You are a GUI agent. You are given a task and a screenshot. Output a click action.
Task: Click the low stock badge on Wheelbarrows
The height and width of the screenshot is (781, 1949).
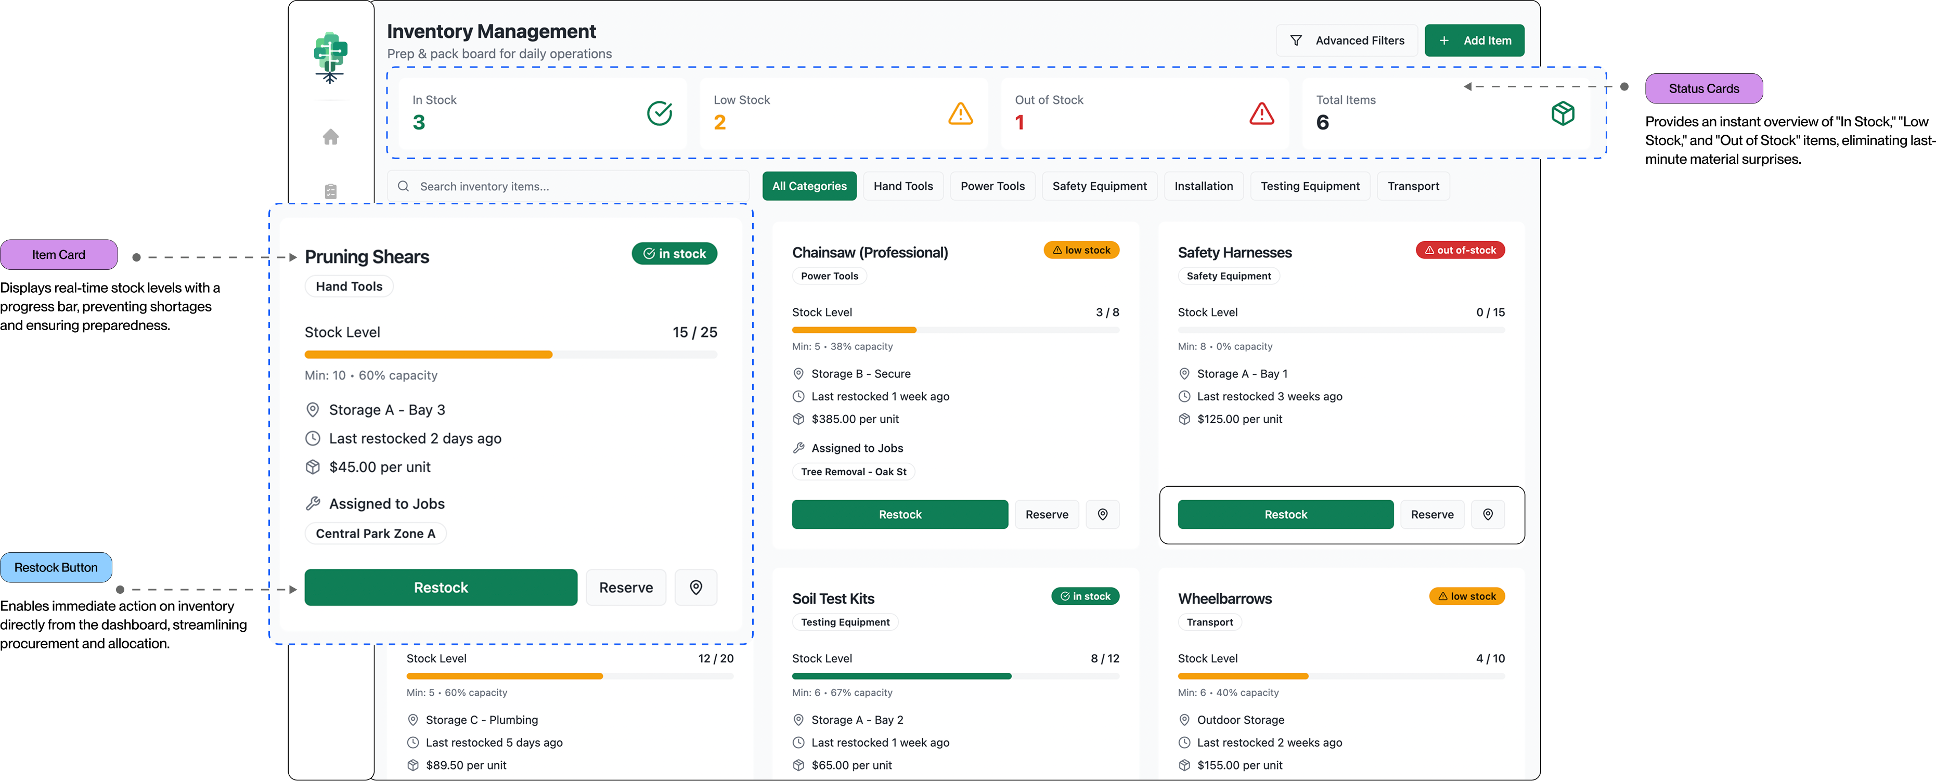(x=1467, y=596)
